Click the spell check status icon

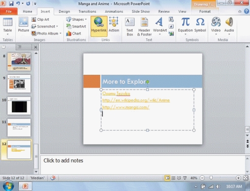(x=53, y=178)
